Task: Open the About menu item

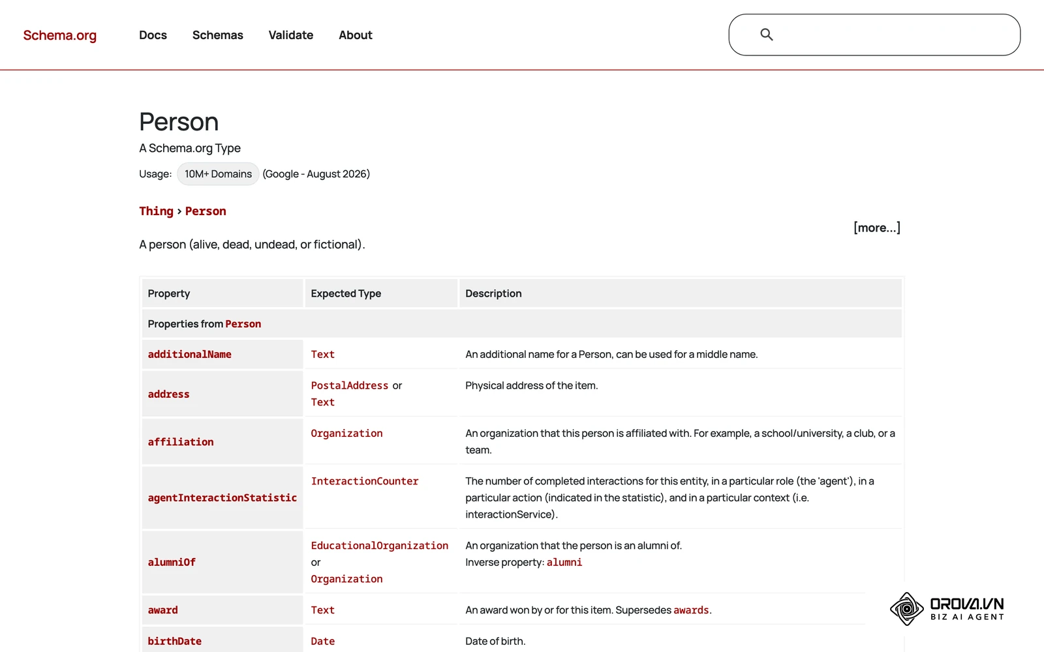Action: pyautogui.click(x=356, y=35)
